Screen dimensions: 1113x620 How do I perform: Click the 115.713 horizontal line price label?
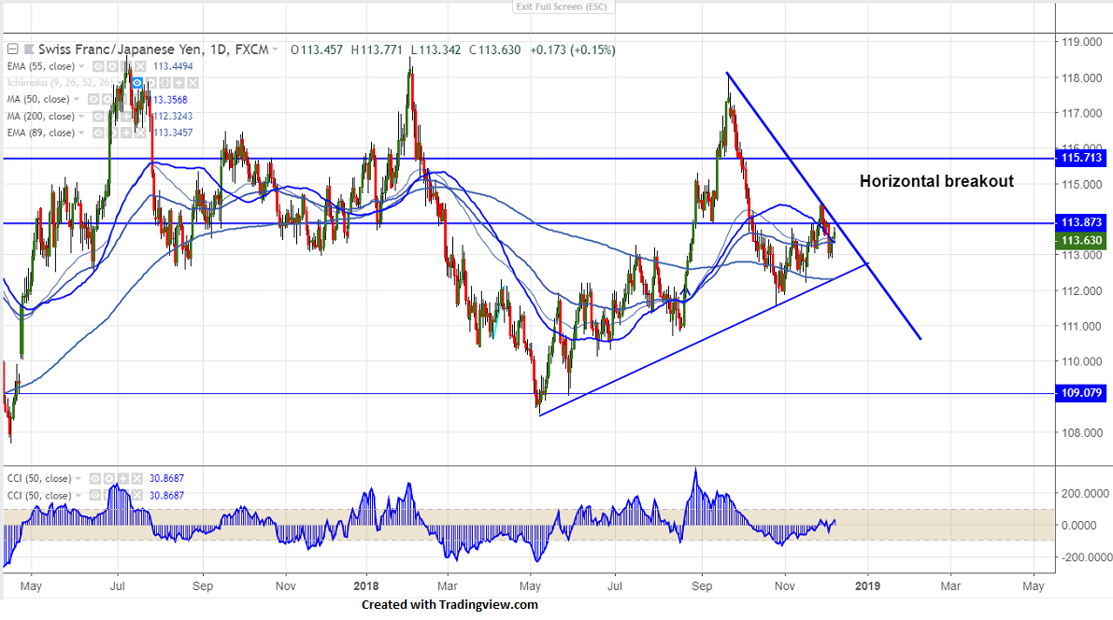[1081, 158]
